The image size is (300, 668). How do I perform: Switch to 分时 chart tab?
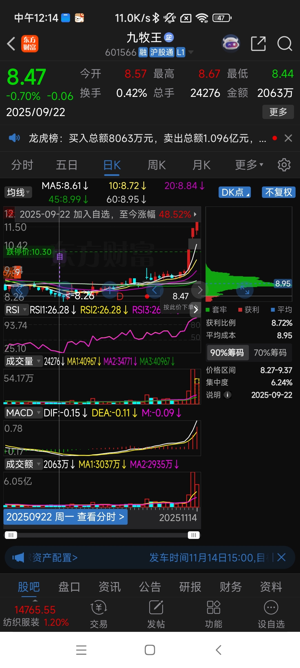click(x=22, y=165)
